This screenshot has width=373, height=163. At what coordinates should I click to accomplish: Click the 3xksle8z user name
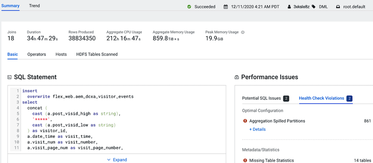(x=301, y=7)
